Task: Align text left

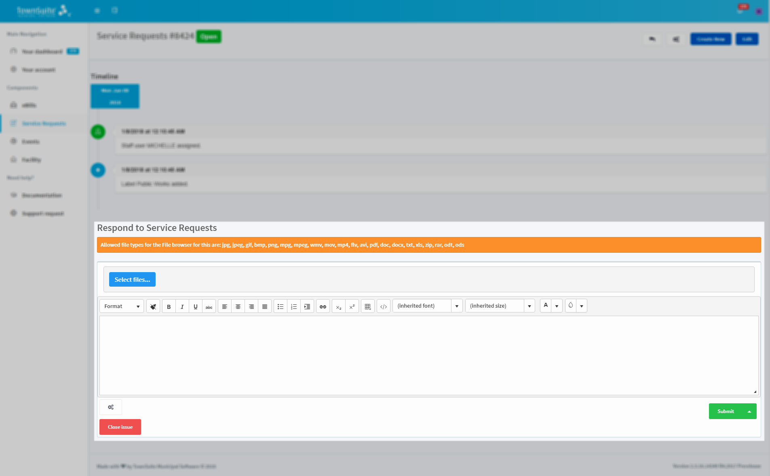Action: point(225,306)
